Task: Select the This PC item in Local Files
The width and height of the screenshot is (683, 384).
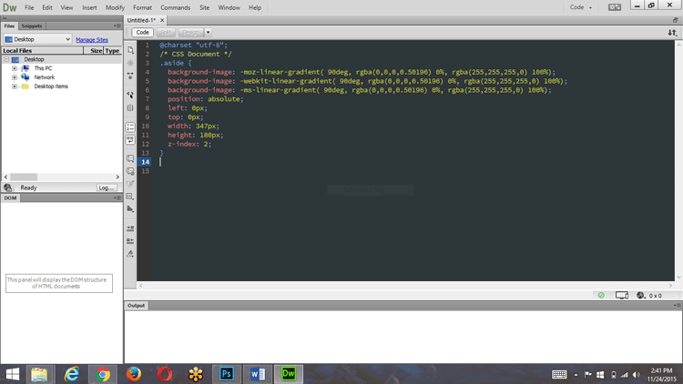Action: (x=43, y=68)
